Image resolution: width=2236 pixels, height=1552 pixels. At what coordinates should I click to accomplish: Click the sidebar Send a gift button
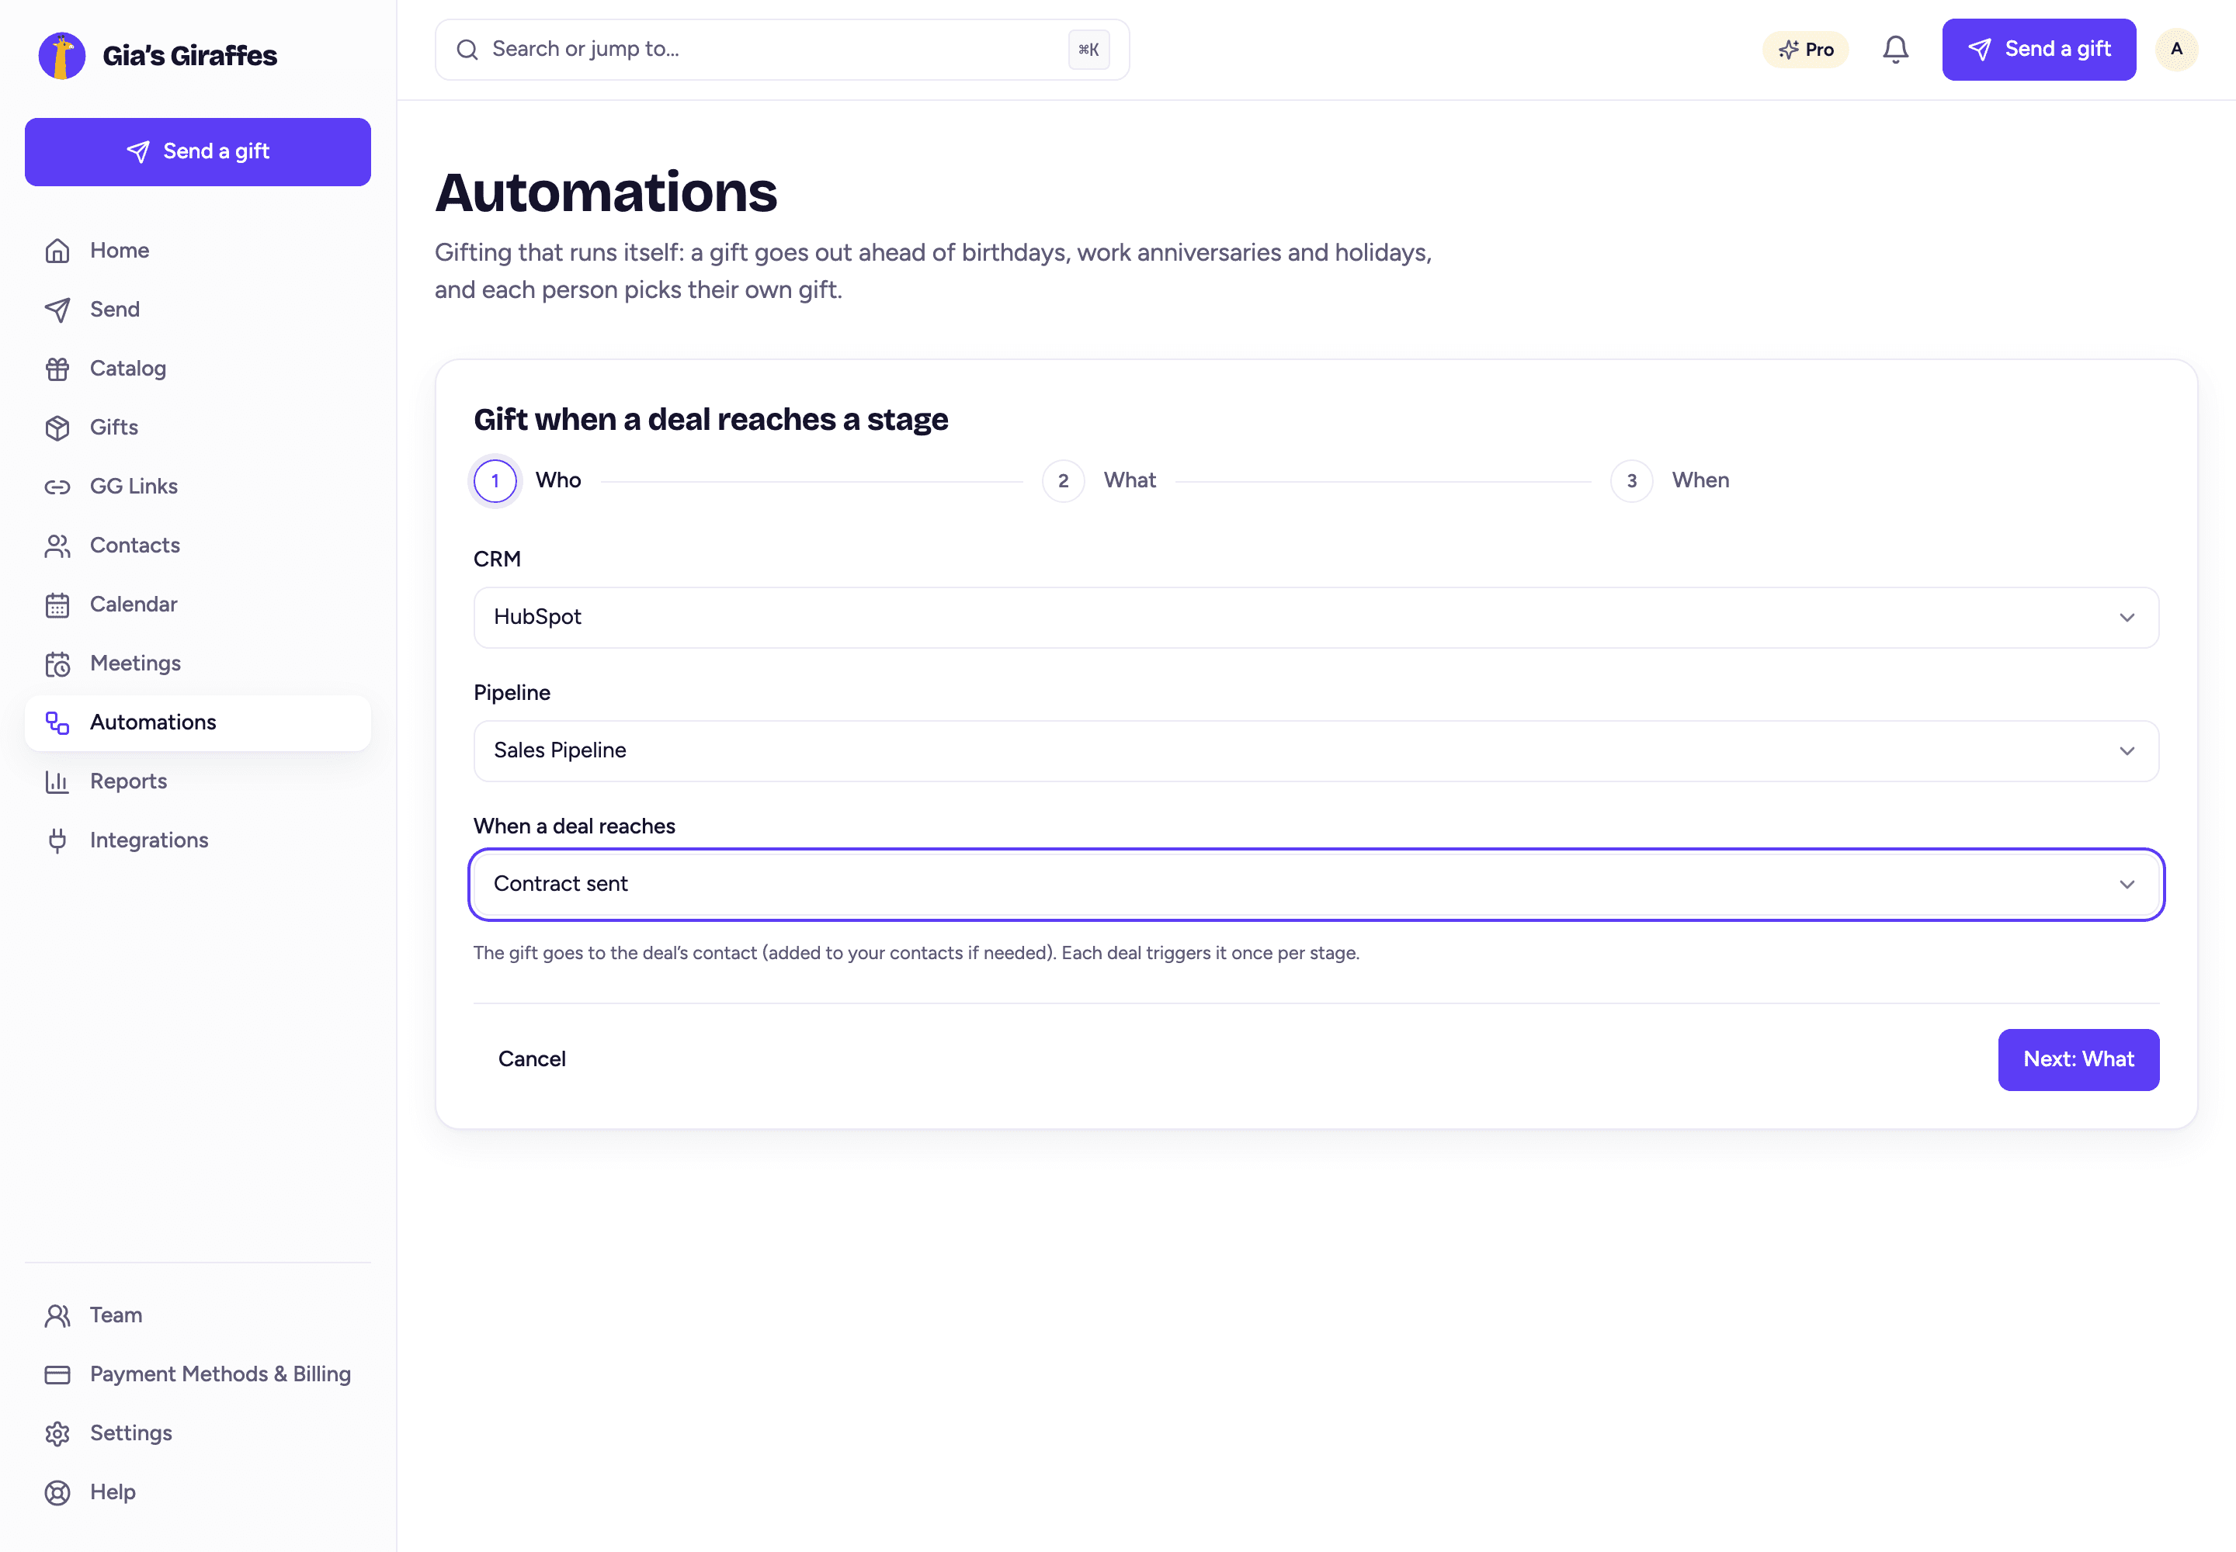[197, 151]
